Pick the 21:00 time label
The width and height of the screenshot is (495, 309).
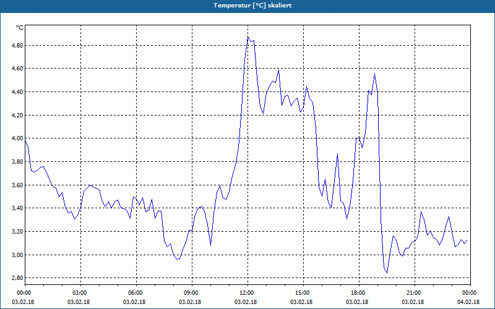tap(415, 293)
